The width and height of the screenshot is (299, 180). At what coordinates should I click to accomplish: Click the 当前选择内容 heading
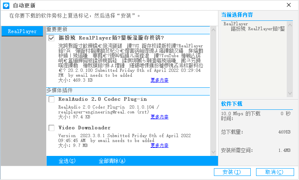pyautogui.click(x=237, y=15)
